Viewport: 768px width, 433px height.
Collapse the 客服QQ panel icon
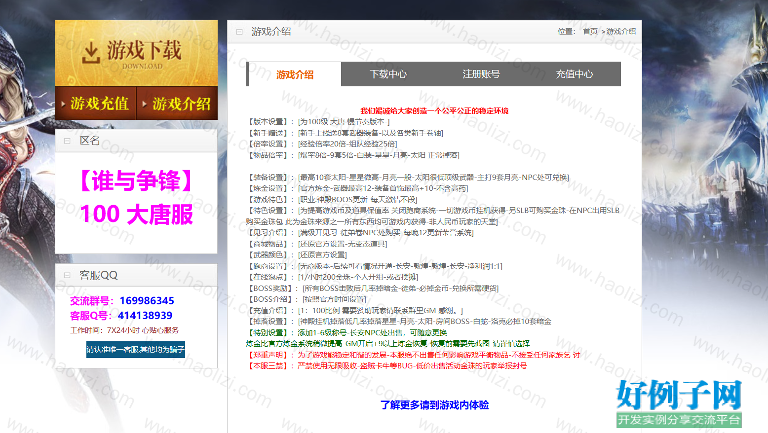pyautogui.click(x=67, y=275)
